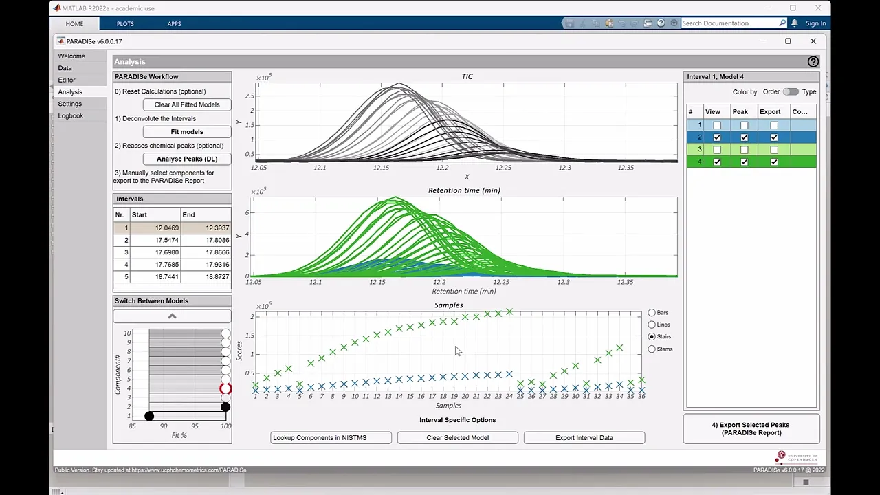Click Clear All Fitted Models button
The image size is (880, 495).
(x=187, y=104)
